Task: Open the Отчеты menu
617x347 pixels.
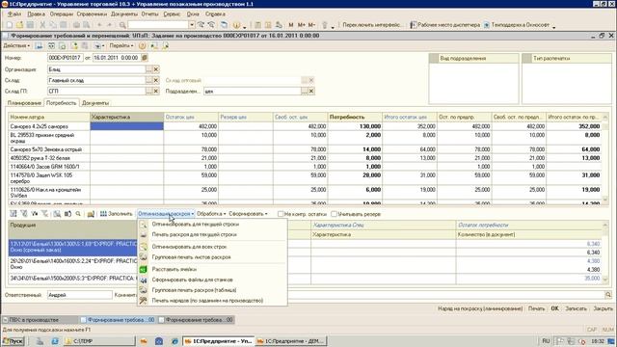Action: pyautogui.click(x=150, y=14)
